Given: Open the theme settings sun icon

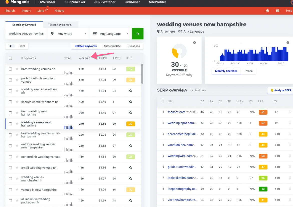Looking at the screenshot, I should point(267,11).
